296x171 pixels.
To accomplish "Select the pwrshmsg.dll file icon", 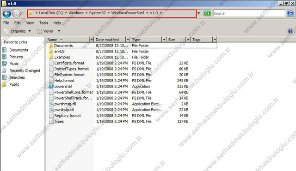I will click(x=51, y=104).
